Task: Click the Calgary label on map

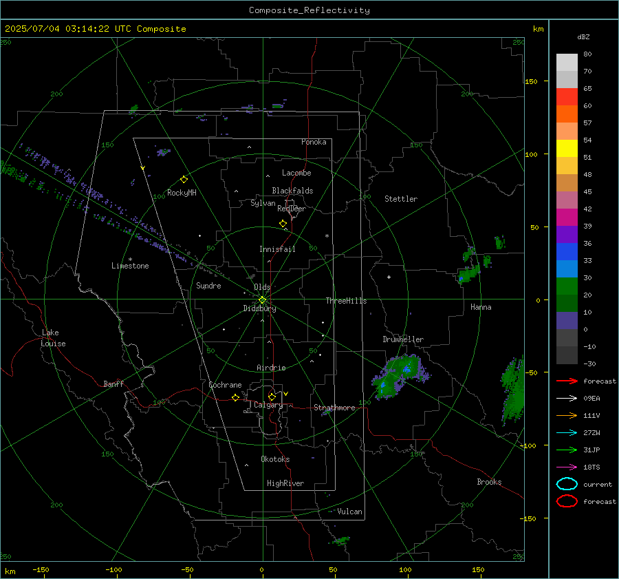Action: [x=268, y=405]
